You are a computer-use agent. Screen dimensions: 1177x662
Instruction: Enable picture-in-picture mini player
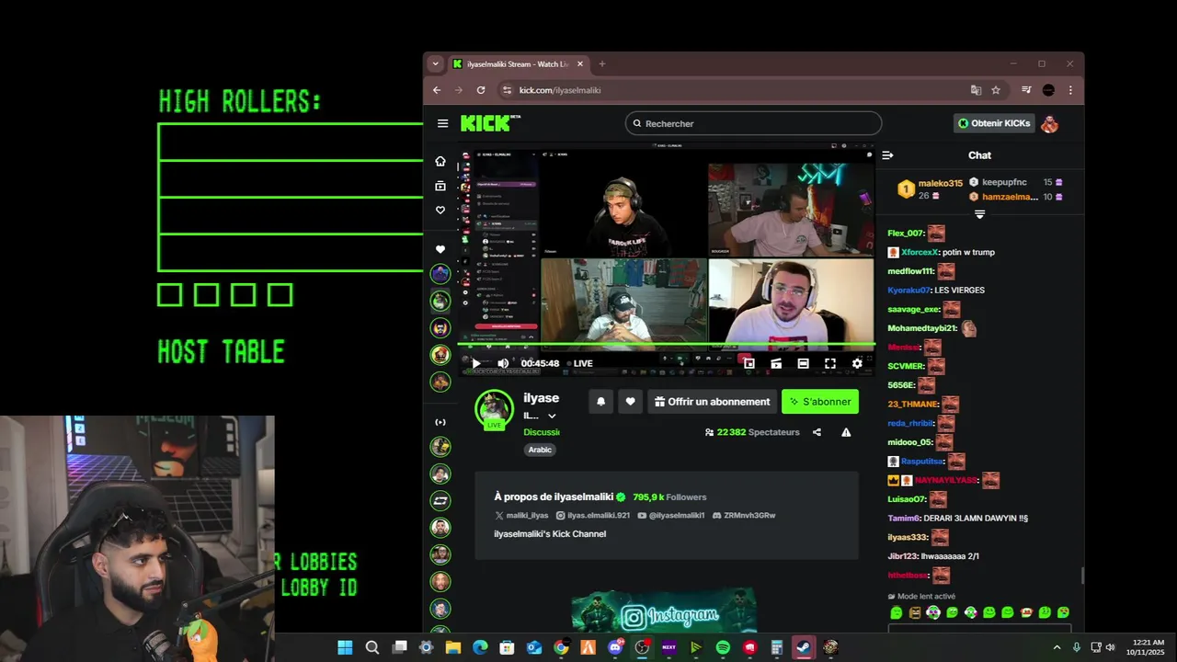749,363
